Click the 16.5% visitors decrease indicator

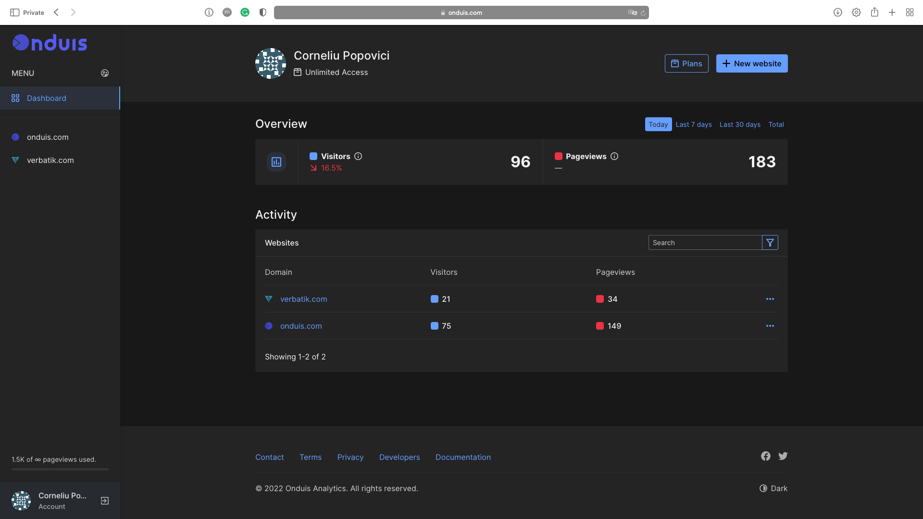click(326, 168)
